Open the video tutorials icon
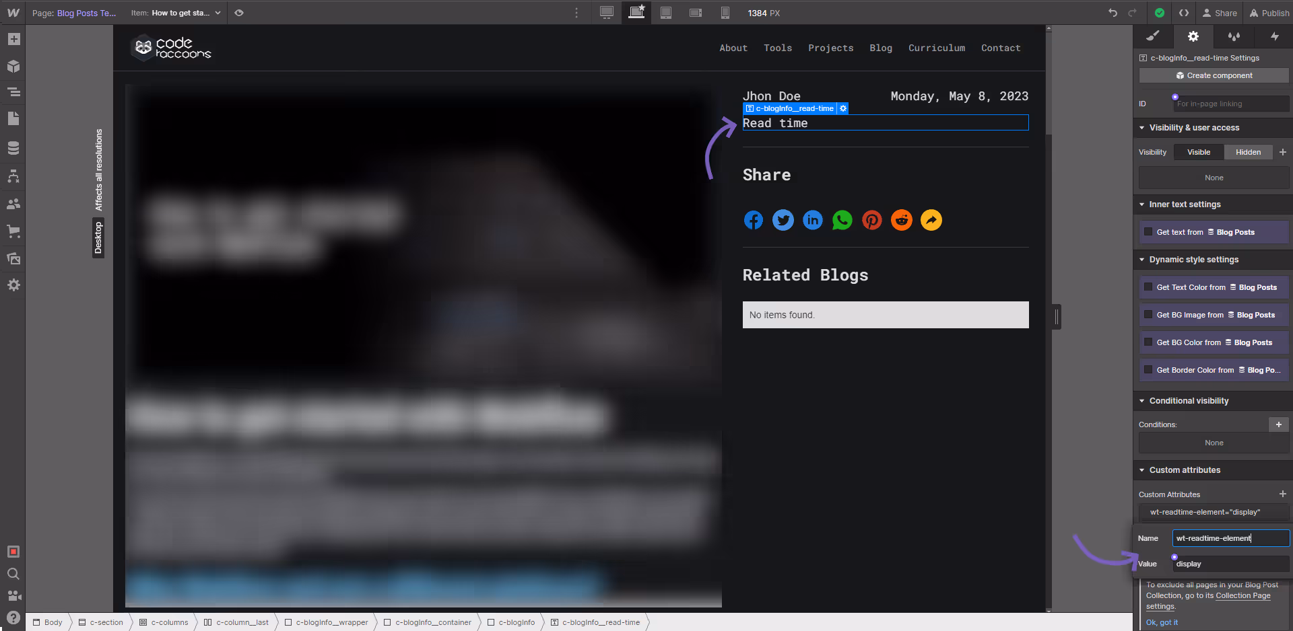The width and height of the screenshot is (1293, 631). click(13, 595)
